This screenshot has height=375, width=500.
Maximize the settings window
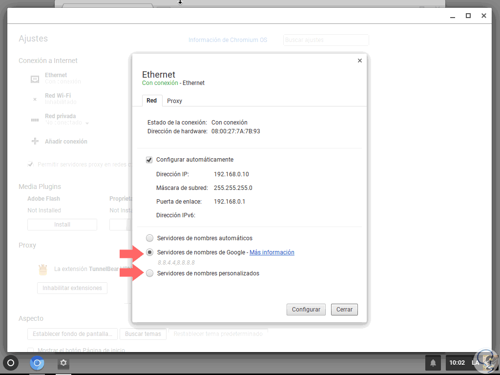tap(468, 16)
